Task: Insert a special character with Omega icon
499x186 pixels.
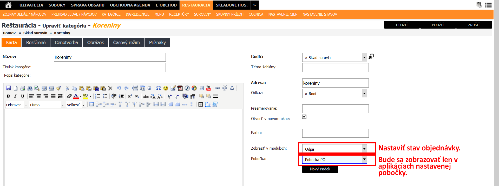Action: pos(158,88)
